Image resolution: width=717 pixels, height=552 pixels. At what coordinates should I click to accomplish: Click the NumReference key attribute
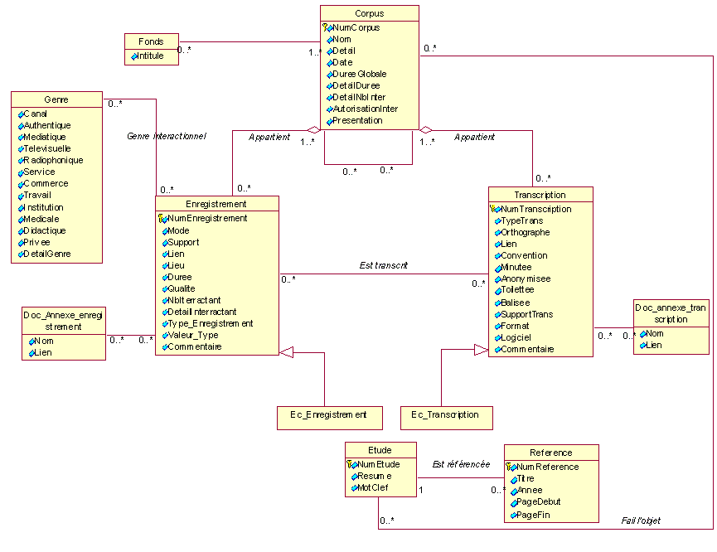pyautogui.click(x=542, y=467)
